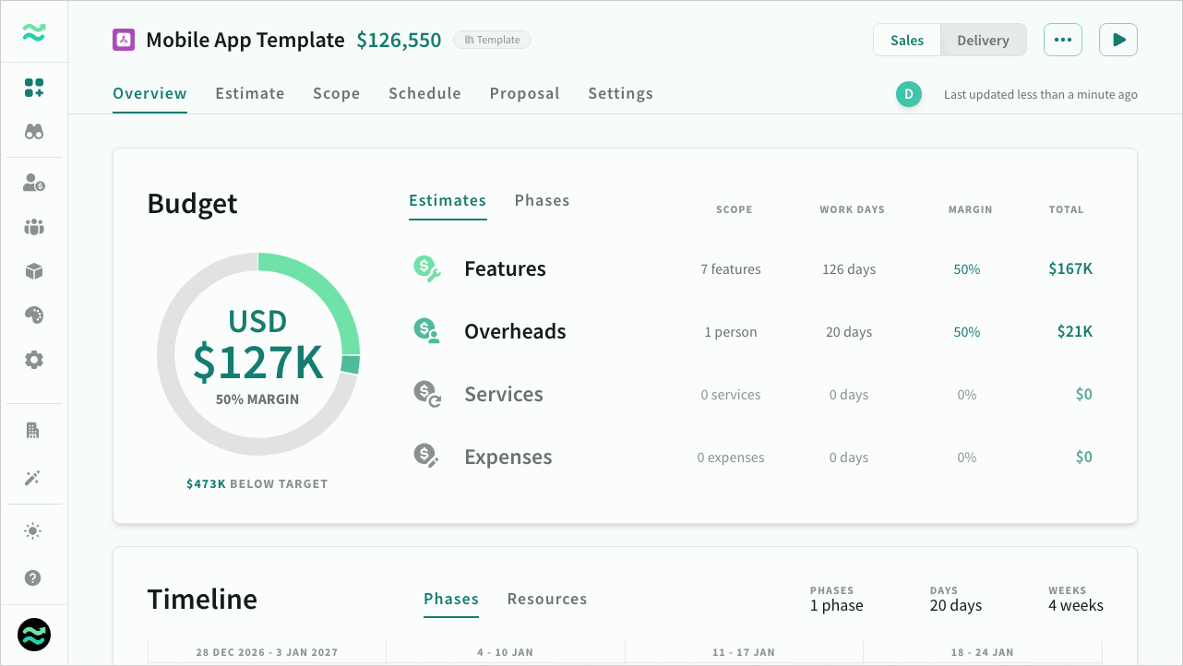1183x666 pixels.
Task: Switch to Sales view toggle
Action: (907, 40)
